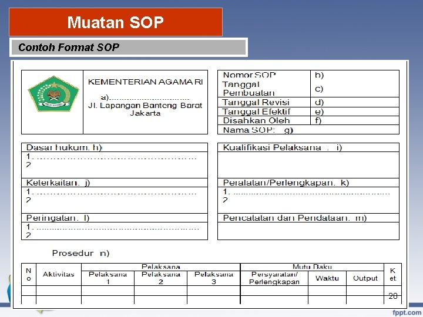Click the dotted a) placeholder line
This screenshot has width=423, height=317.
coord(145,97)
